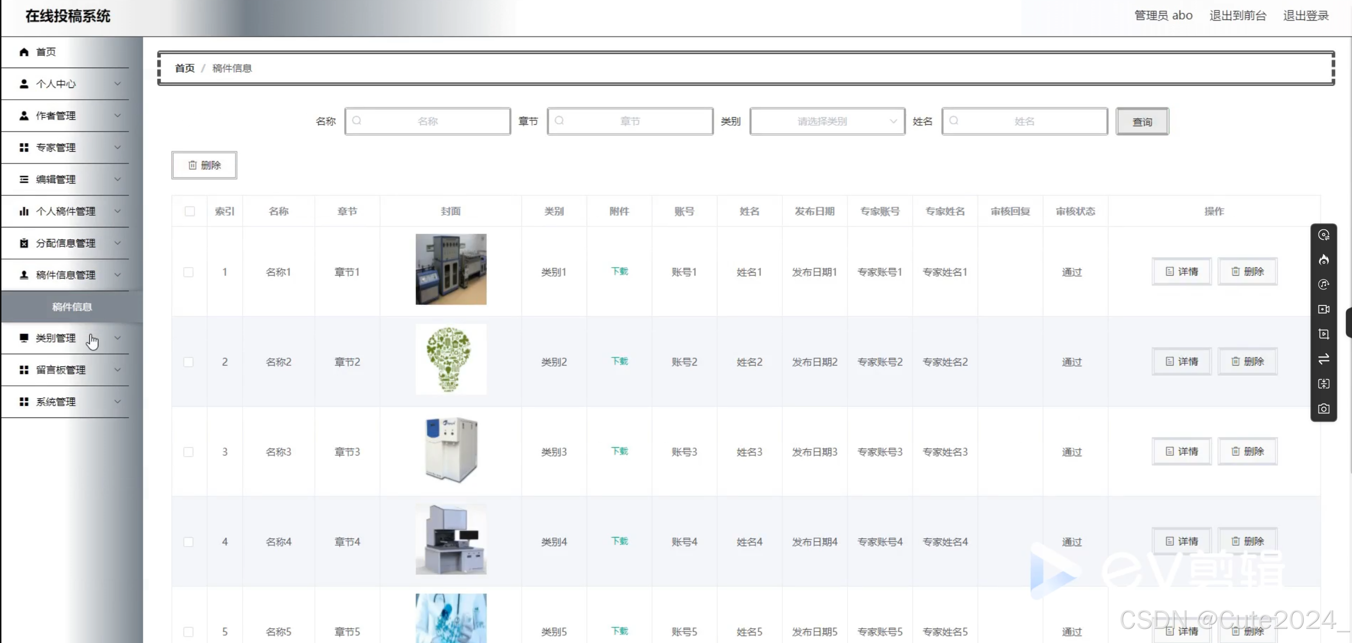Select the checkbox on row 名称3
This screenshot has height=643, width=1352.
click(189, 452)
